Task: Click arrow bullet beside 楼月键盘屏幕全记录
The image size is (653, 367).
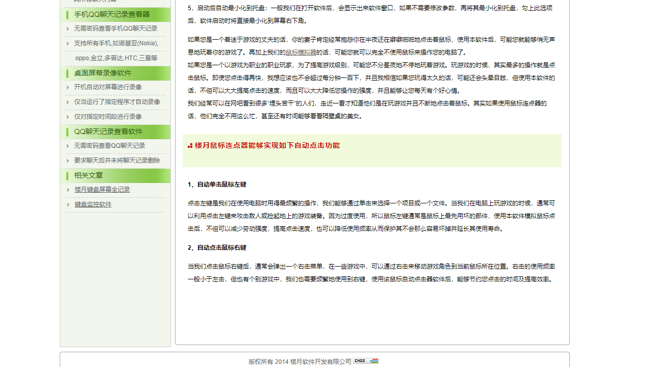Action: pos(68,190)
